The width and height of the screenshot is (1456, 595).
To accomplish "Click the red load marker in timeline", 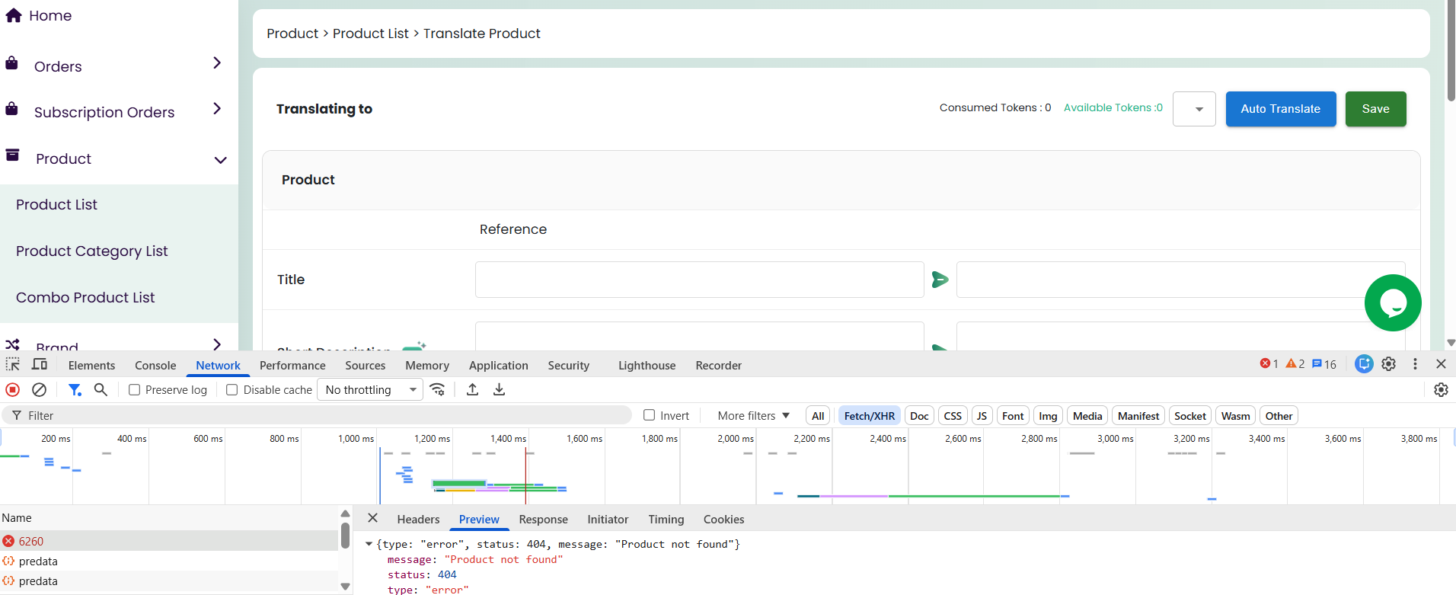I will [x=525, y=476].
